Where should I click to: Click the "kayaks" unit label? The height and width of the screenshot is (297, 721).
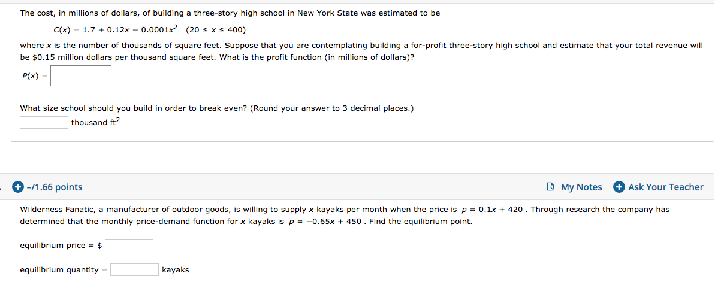click(x=176, y=269)
